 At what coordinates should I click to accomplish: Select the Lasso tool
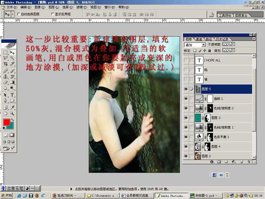[x=5, y=58]
